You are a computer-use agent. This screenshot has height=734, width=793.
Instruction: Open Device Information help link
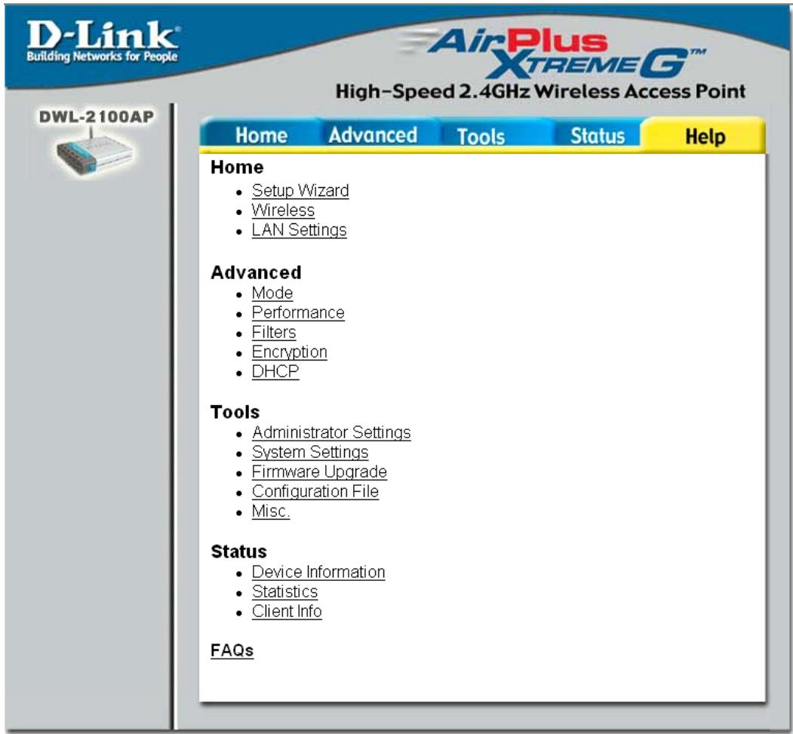pos(318,573)
